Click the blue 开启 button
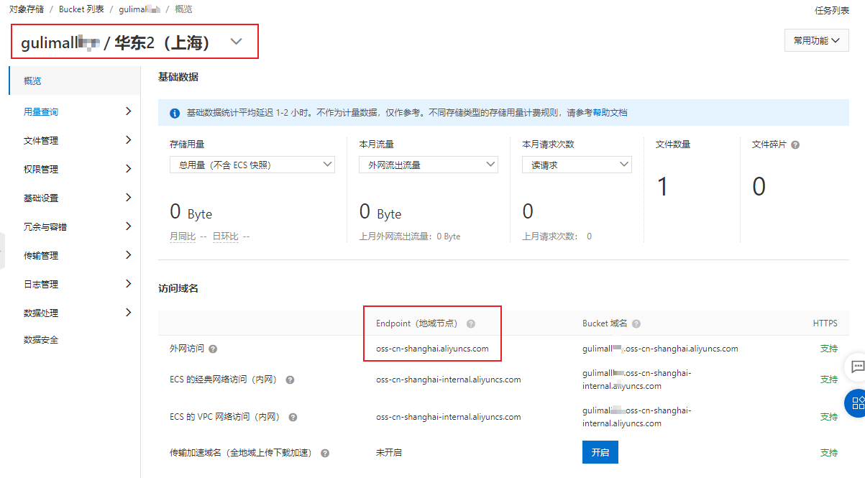Screen dimensions: 865x478 click(600, 452)
